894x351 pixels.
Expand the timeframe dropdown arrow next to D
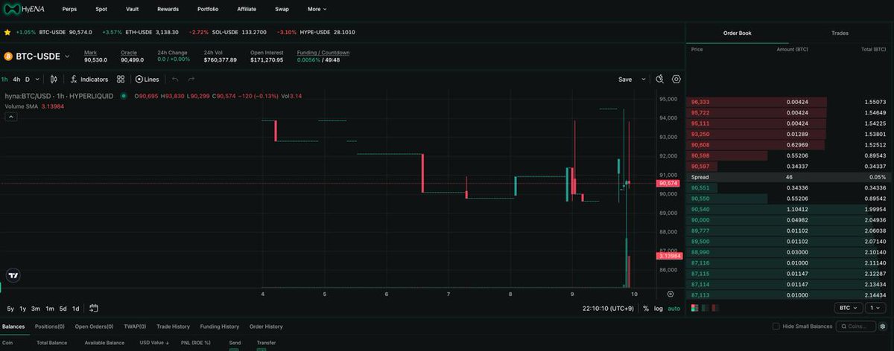(x=38, y=79)
